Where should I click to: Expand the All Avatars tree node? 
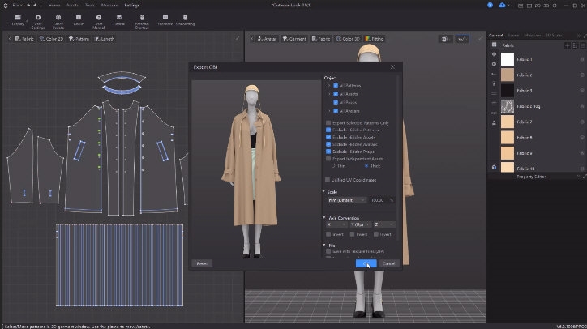point(329,111)
